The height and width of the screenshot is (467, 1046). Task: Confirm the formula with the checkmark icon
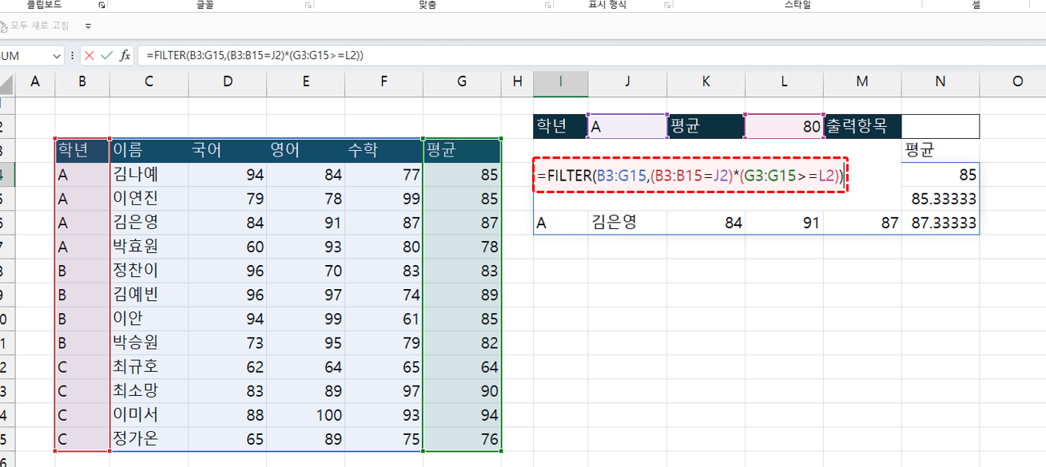(107, 56)
